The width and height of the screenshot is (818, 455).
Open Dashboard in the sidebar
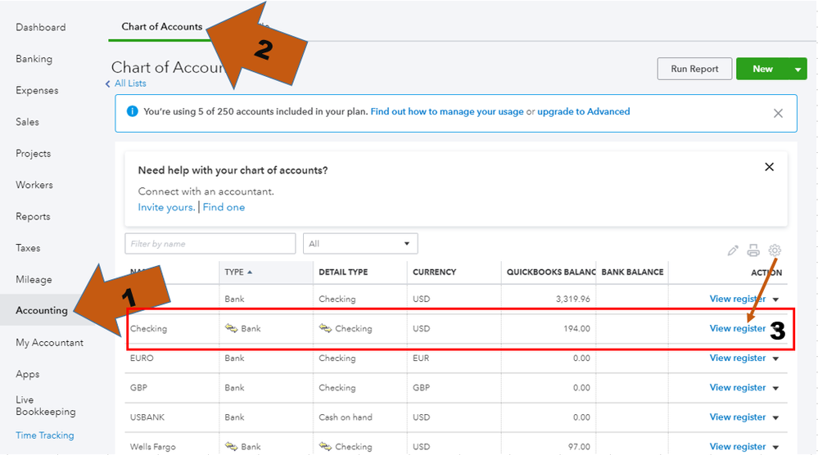tap(41, 27)
